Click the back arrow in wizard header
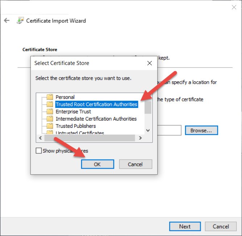The image size is (242, 236). tap(7, 21)
